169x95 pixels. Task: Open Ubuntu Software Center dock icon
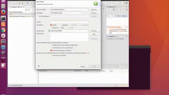tap(3, 25)
